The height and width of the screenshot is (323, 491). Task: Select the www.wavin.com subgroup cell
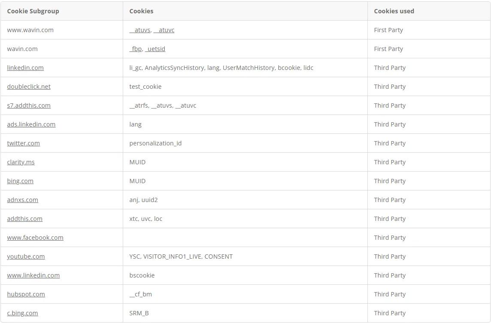(x=62, y=30)
